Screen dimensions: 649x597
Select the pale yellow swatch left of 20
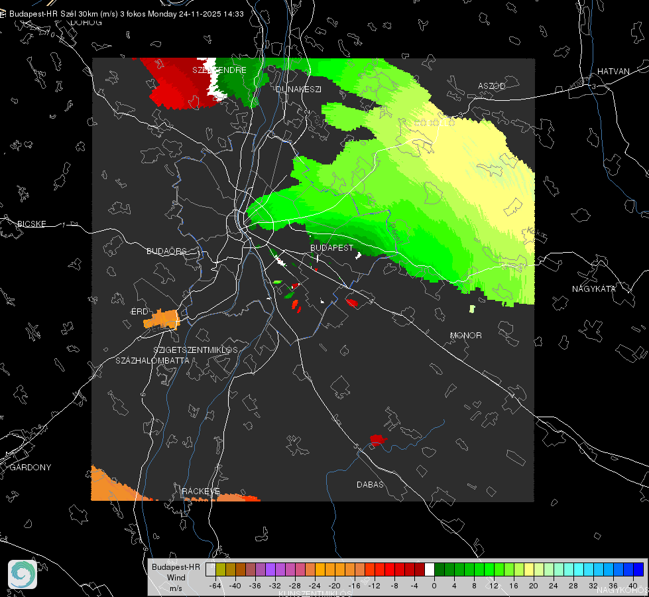pyautogui.click(x=529, y=570)
